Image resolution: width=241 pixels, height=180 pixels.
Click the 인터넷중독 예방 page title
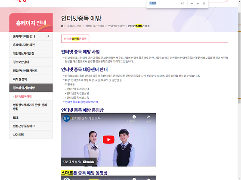81,18
